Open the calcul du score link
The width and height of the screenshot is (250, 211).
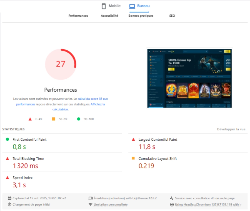coord(92,99)
